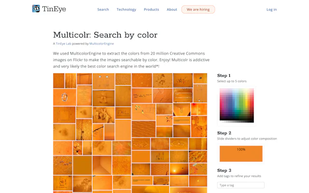This screenshot has height=193, width=309.
Task: Open the Products menu item
Action: click(151, 10)
